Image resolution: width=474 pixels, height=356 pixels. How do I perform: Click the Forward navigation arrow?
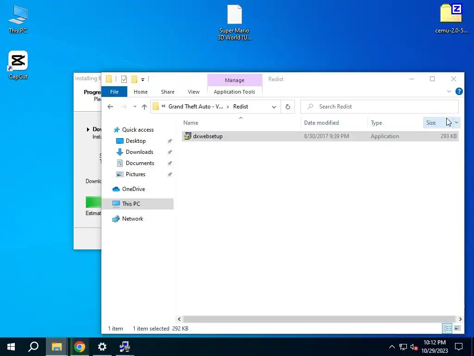124,107
